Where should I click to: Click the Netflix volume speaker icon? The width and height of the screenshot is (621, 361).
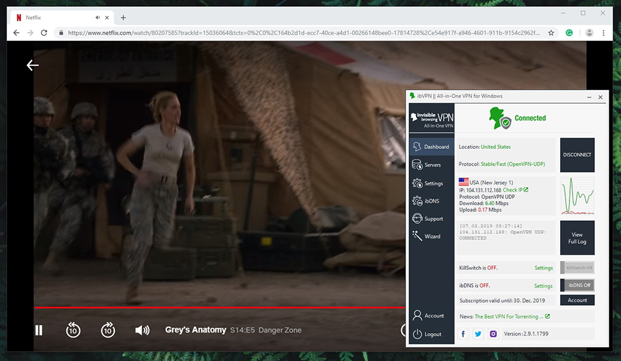coord(142,330)
